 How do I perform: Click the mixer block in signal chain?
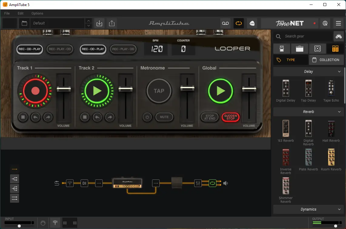(198, 183)
